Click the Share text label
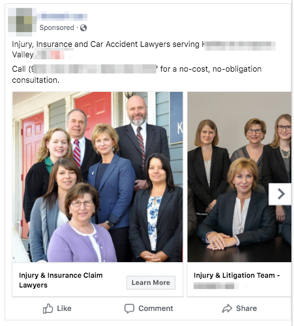 [x=246, y=308]
